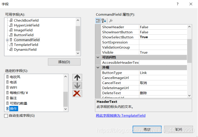This screenshot has height=137, width=198.
Task: Click icon next to WIFI field
Action: point(8,87)
